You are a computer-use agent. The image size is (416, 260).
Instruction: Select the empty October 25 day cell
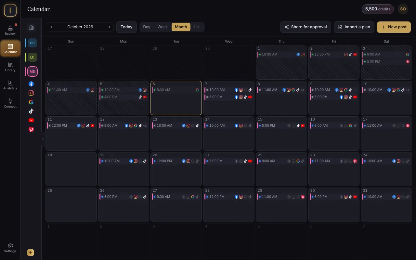[x=71, y=205]
